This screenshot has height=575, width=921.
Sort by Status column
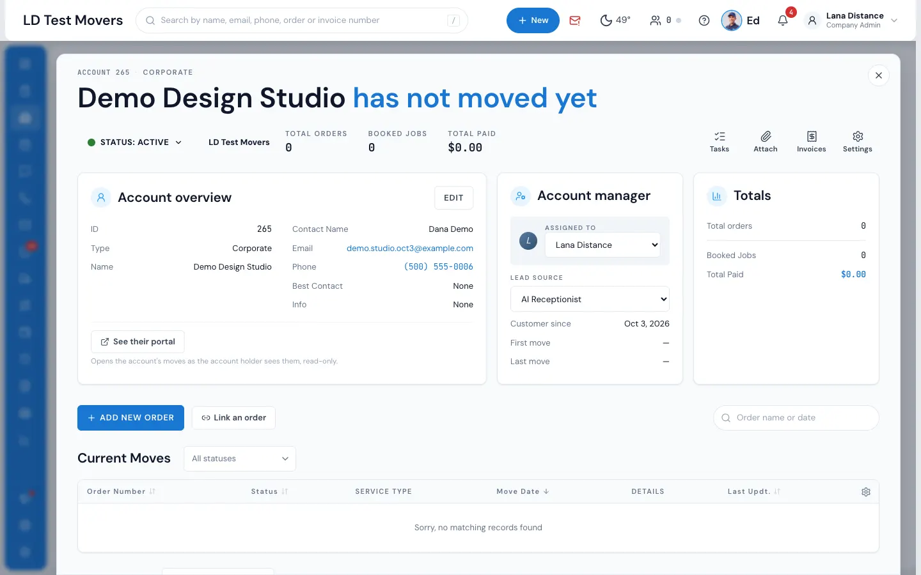pos(269,491)
